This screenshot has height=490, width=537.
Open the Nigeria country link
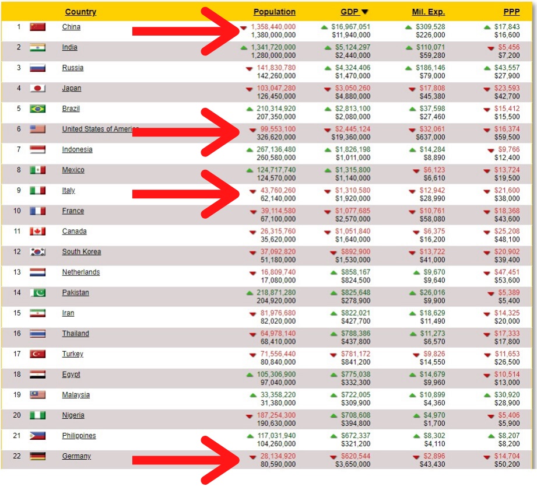click(73, 415)
